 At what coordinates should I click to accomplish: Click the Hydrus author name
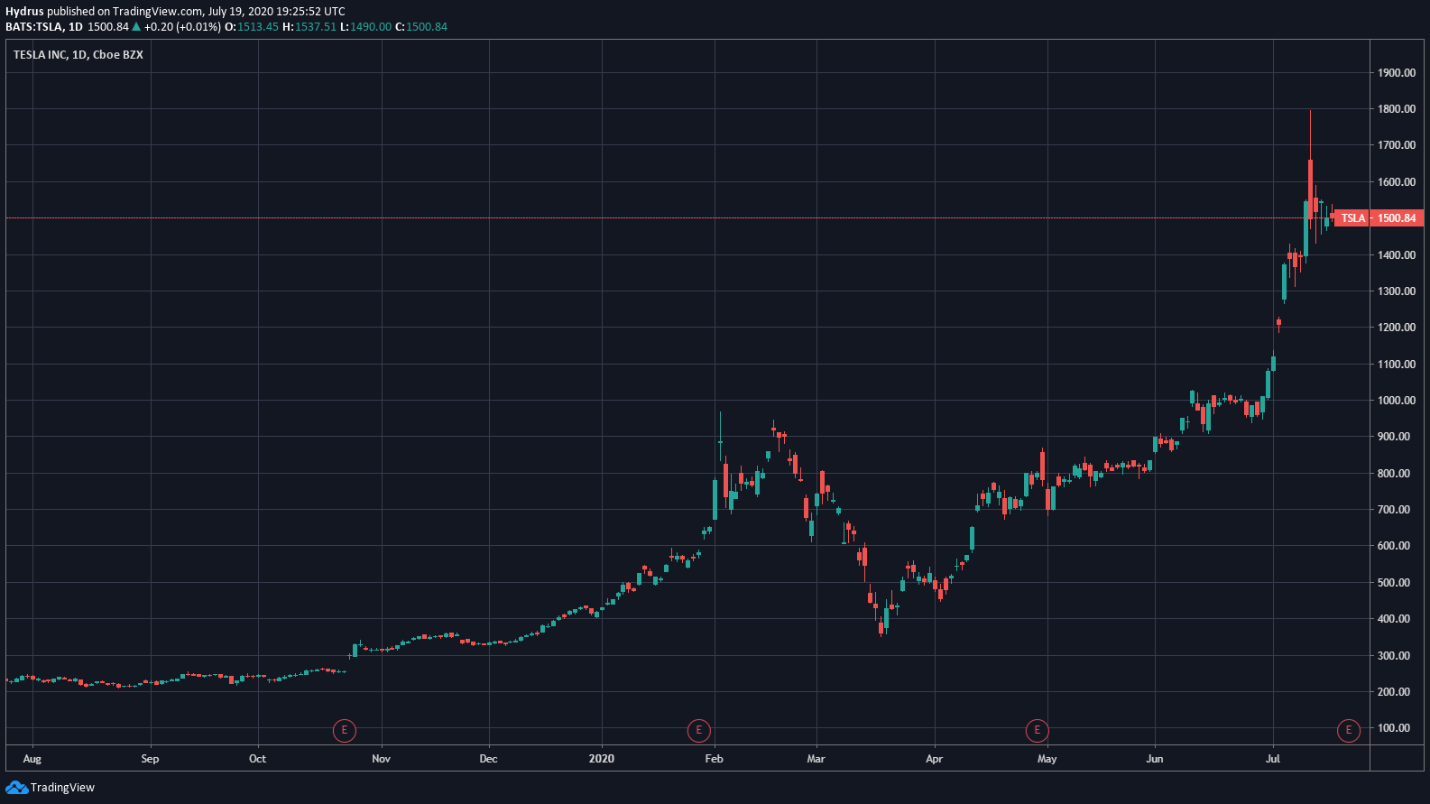pos(24,12)
